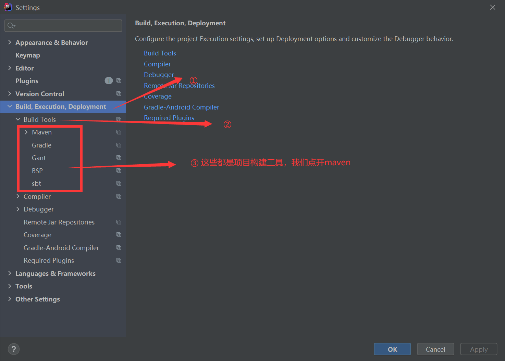Collapse Build, Execution, Deployment section
This screenshot has width=505, height=361.
point(10,106)
